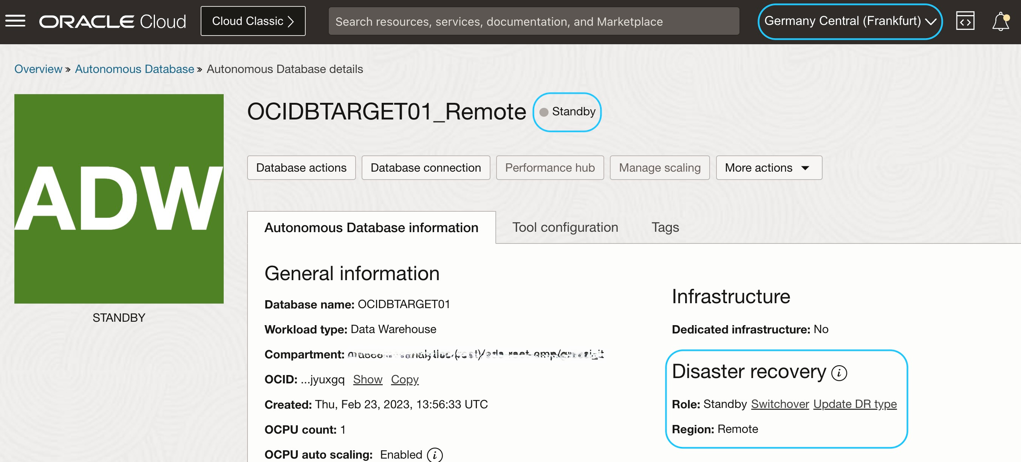Open the hamburger navigation menu

(x=15, y=21)
